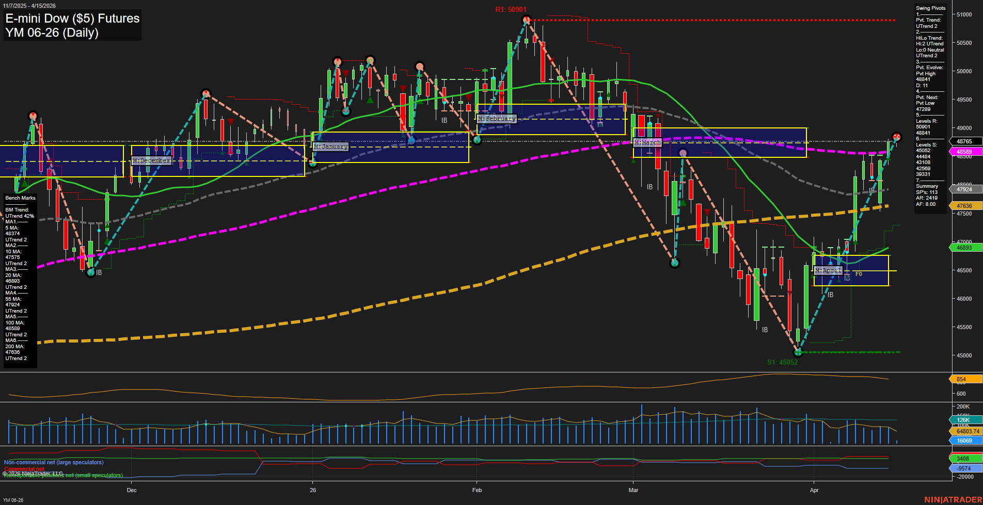Click the E-mini Dow Futures chart title
This screenshot has width=983, height=505.
point(72,25)
